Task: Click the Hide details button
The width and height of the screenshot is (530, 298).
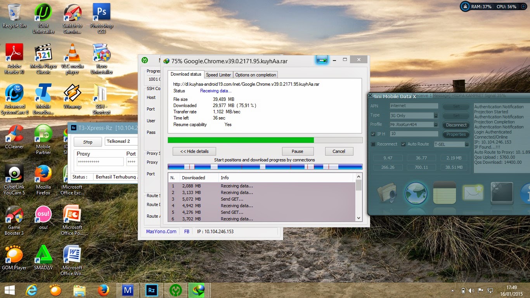Action: pos(194,151)
